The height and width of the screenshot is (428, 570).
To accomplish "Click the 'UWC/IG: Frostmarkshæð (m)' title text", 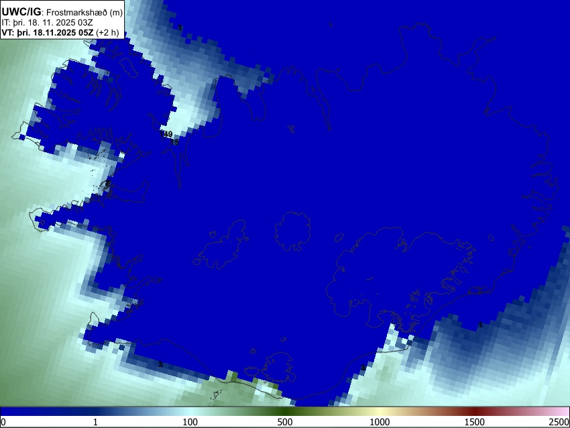I will pos(62,12).
